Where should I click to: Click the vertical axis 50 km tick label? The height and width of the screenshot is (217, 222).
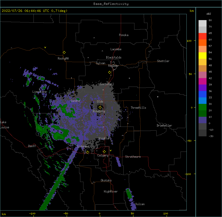190,74
